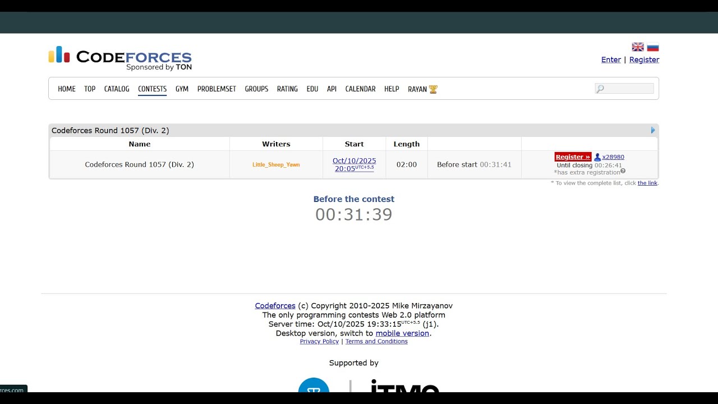Click the search magnifier icon
The image size is (718, 404).
tap(600, 89)
